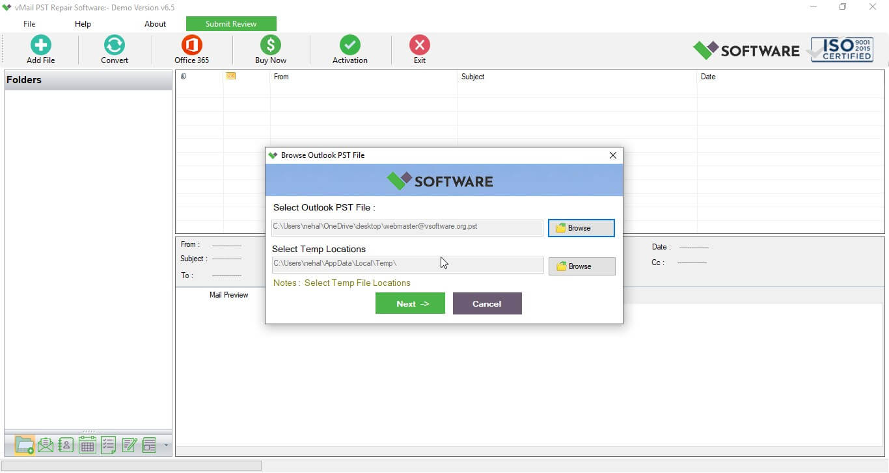Start conversion with the Convert icon
889x473 pixels.
[114, 45]
